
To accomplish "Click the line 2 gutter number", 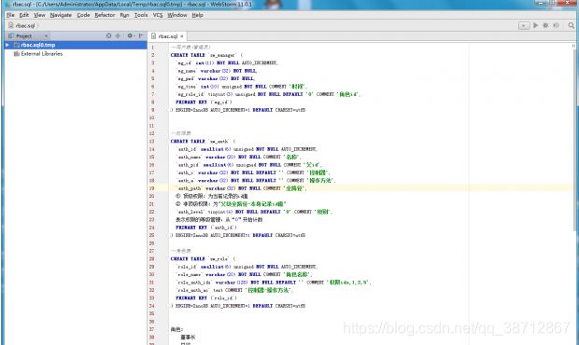I will tap(152, 55).
